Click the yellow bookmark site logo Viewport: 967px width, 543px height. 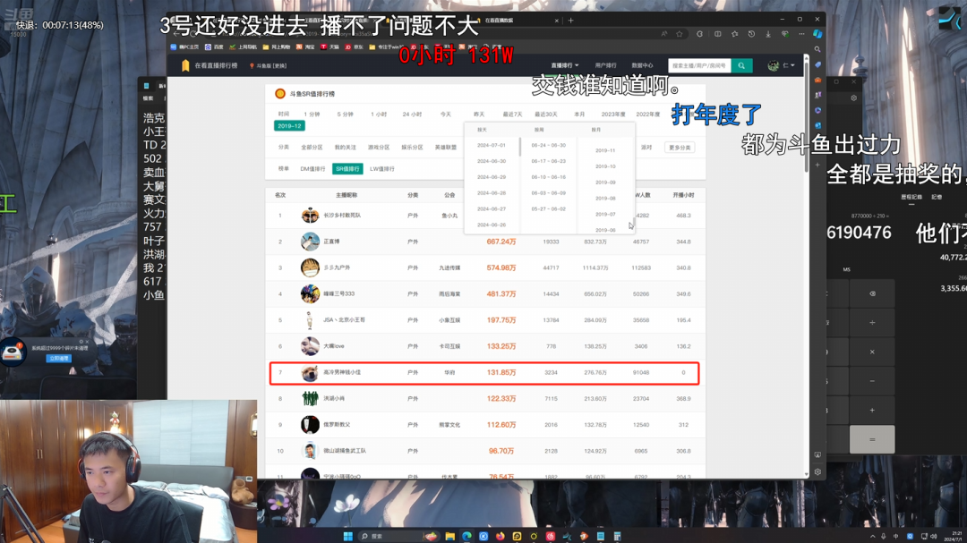[x=185, y=65]
